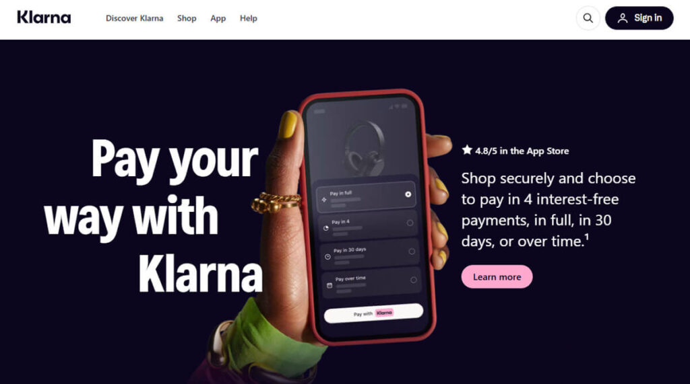
Task: Open the Help menu item
Action: tap(248, 18)
